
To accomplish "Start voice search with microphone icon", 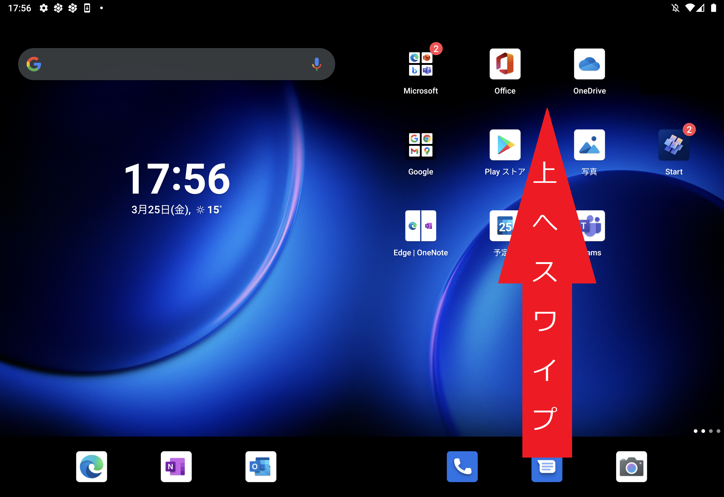I will tap(316, 64).
